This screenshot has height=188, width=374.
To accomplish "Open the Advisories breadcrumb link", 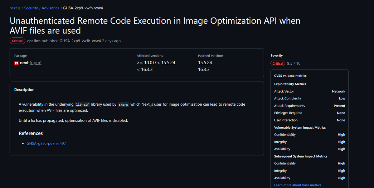I will tap(50, 8).
